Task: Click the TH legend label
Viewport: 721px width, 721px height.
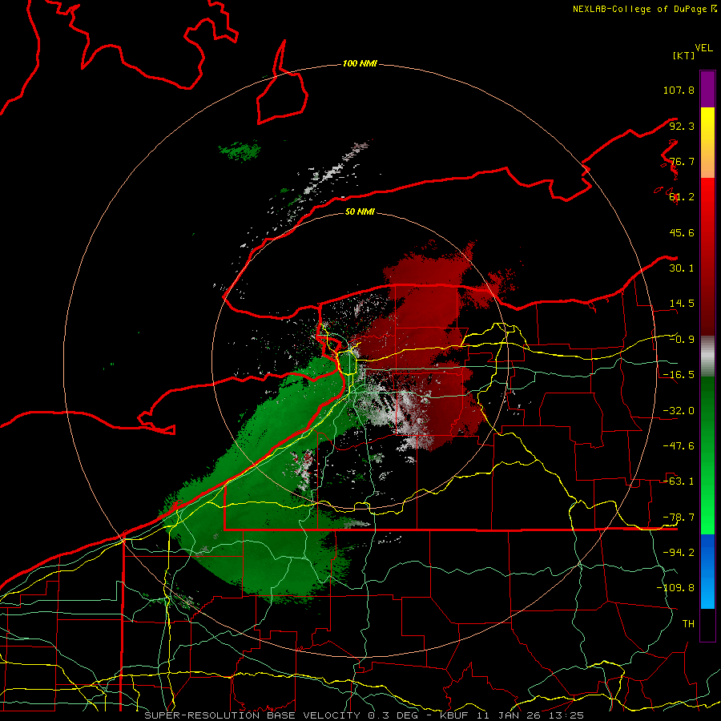Action: click(688, 624)
